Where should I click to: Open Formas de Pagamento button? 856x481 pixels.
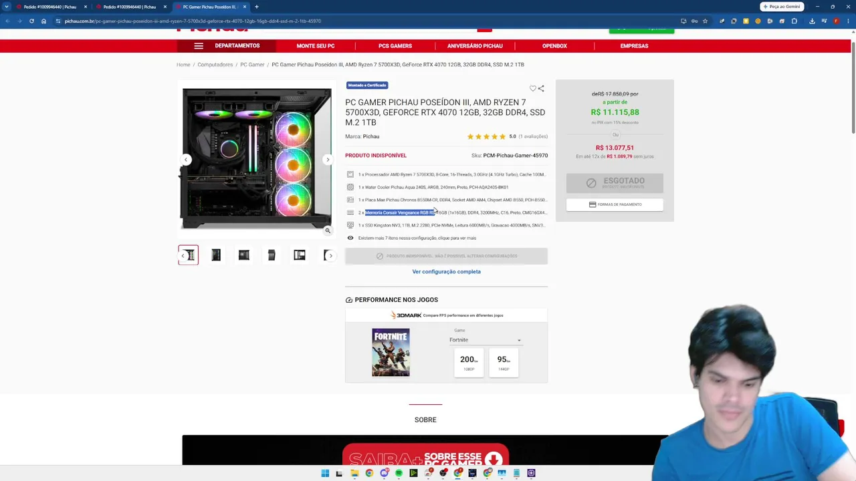(x=615, y=204)
